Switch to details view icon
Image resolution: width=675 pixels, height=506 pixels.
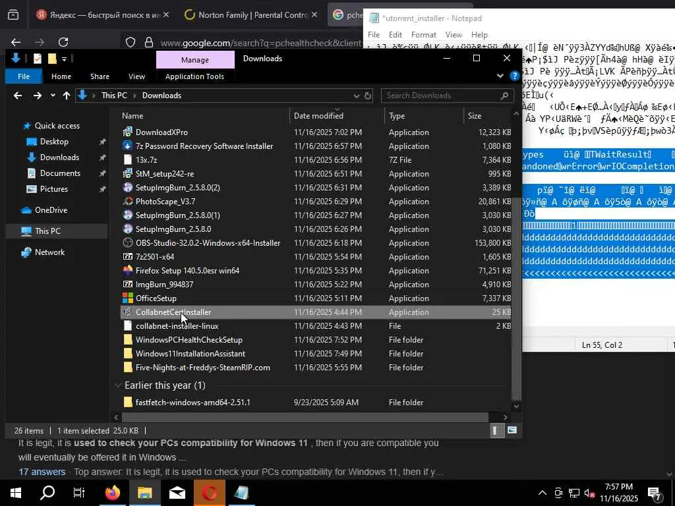pos(496,430)
